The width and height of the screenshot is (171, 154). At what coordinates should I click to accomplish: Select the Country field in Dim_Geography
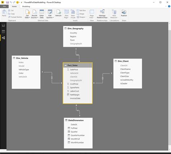click(x=74, y=33)
